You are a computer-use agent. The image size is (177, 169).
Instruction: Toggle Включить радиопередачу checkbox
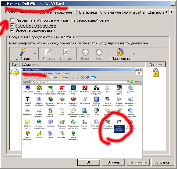coord(12,30)
